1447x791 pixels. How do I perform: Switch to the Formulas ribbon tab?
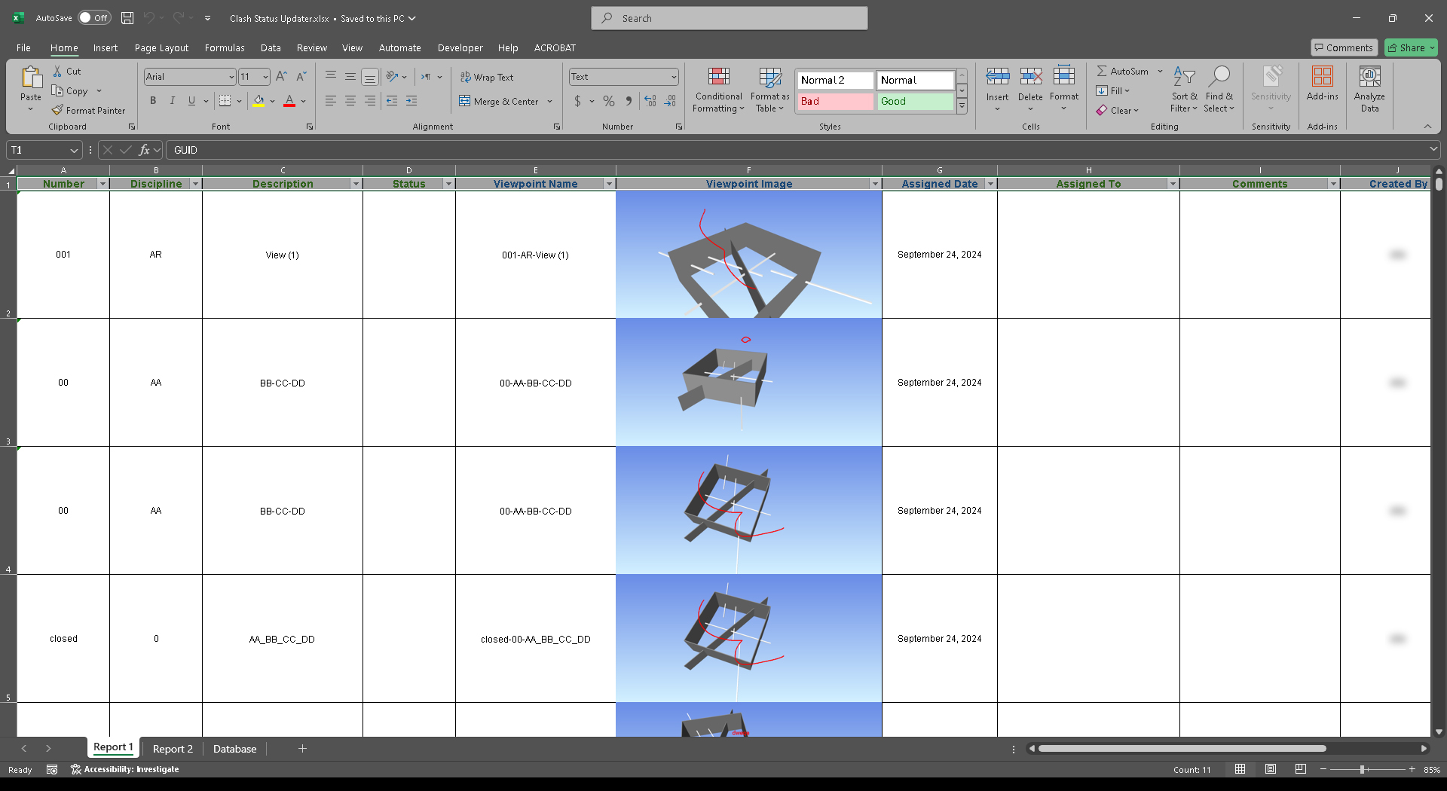pos(225,47)
